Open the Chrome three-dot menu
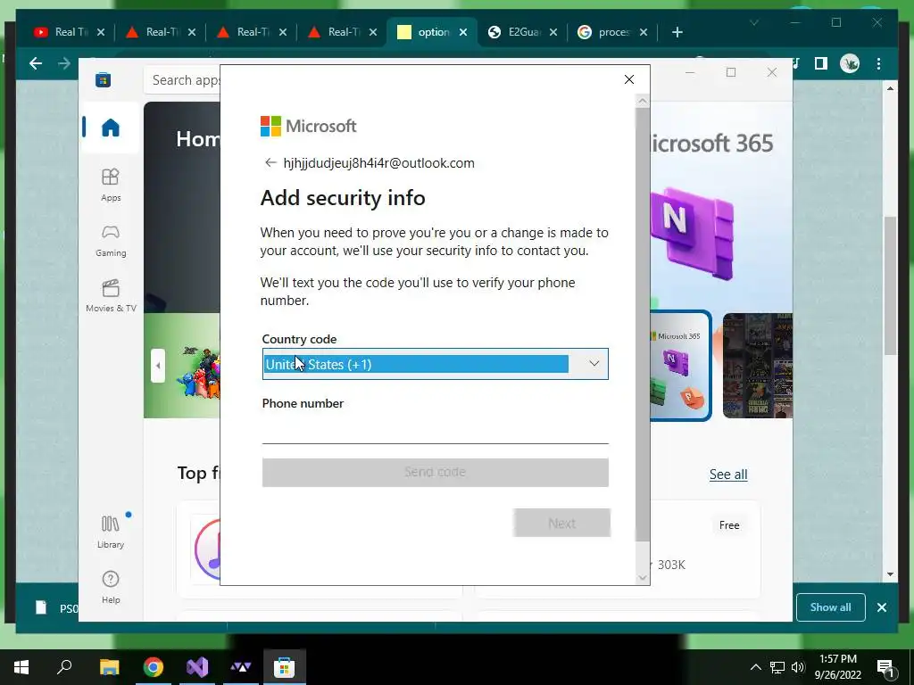Image resolution: width=914 pixels, height=685 pixels. (878, 63)
